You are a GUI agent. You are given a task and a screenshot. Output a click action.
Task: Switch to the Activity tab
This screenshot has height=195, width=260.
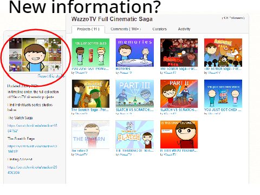click(x=184, y=29)
